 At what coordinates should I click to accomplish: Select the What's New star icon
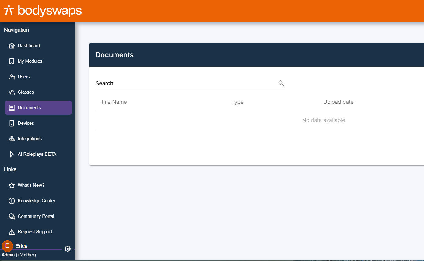tap(12, 185)
